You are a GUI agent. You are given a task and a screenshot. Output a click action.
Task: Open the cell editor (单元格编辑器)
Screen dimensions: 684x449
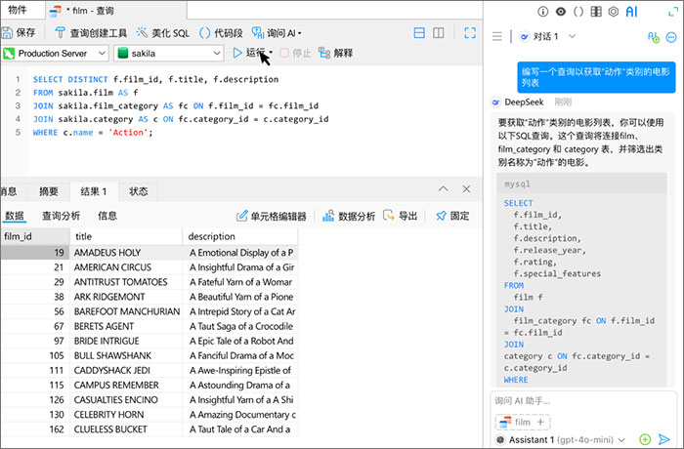click(272, 216)
